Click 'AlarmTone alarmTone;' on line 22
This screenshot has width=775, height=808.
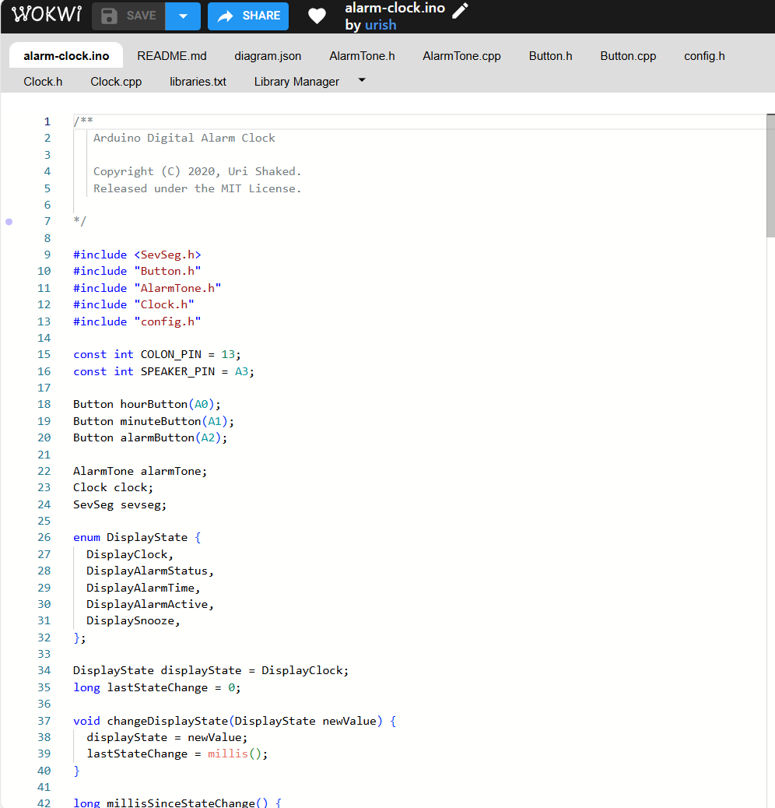140,472
